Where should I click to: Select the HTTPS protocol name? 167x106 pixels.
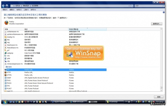pos(9,75)
